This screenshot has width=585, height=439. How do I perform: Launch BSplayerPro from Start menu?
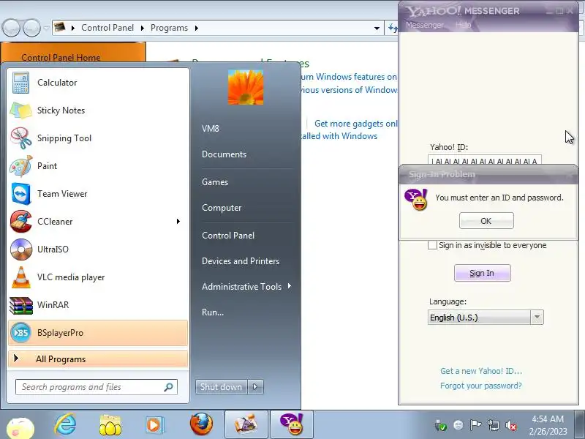coord(98,333)
